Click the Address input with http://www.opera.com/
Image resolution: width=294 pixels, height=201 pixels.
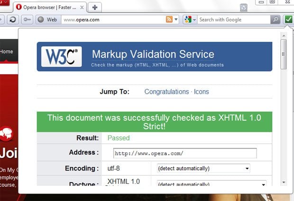coord(185,153)
